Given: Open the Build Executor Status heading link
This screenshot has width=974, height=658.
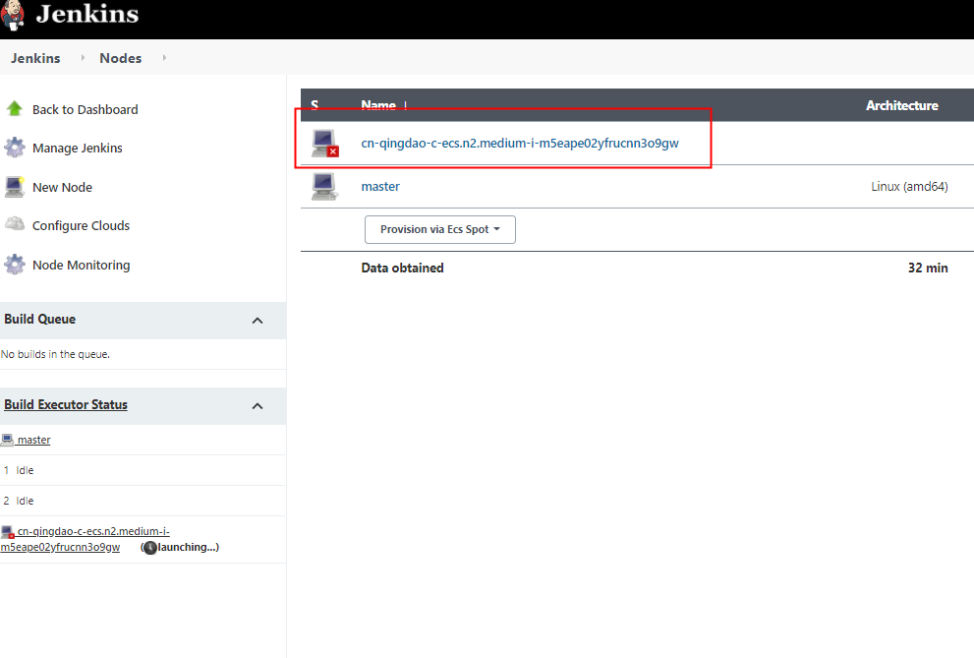Looking at the screenshot, I should point(66,404).
